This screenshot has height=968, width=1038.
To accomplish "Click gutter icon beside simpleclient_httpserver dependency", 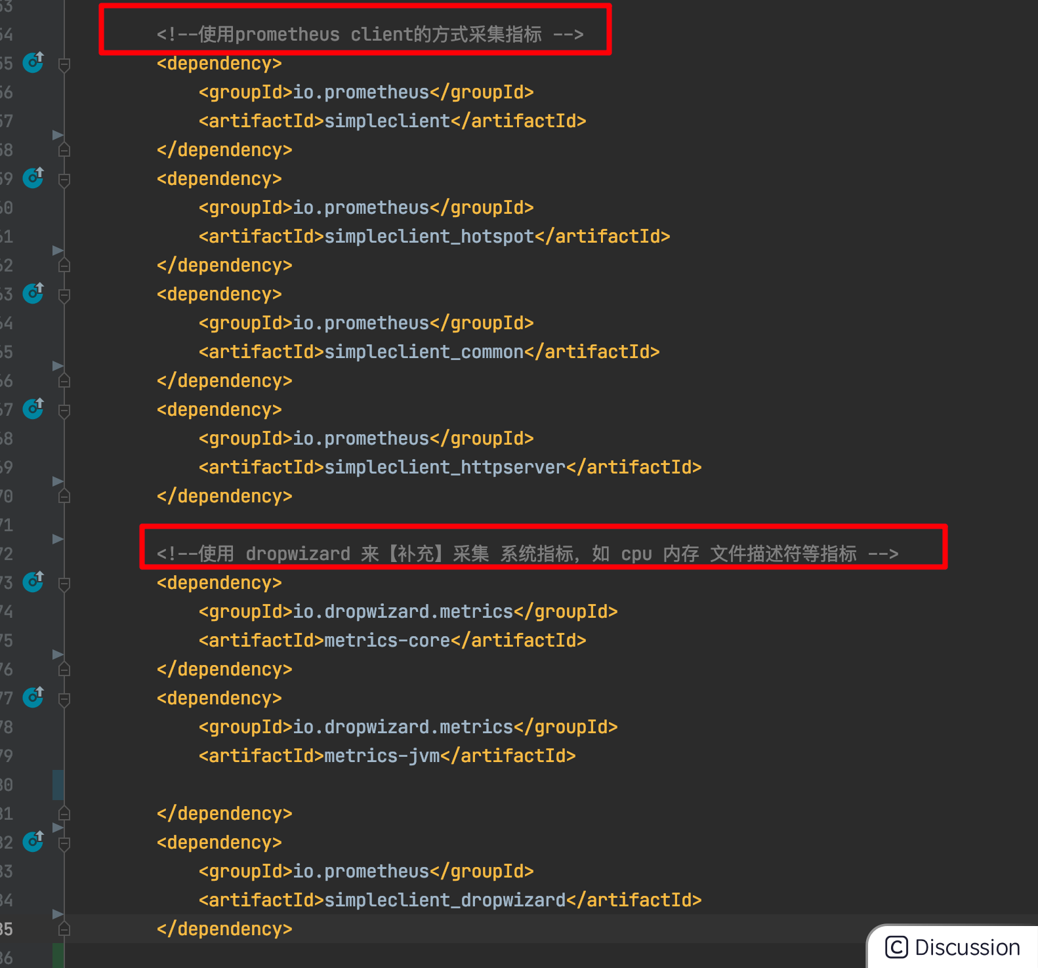I will tap(33, 409).
